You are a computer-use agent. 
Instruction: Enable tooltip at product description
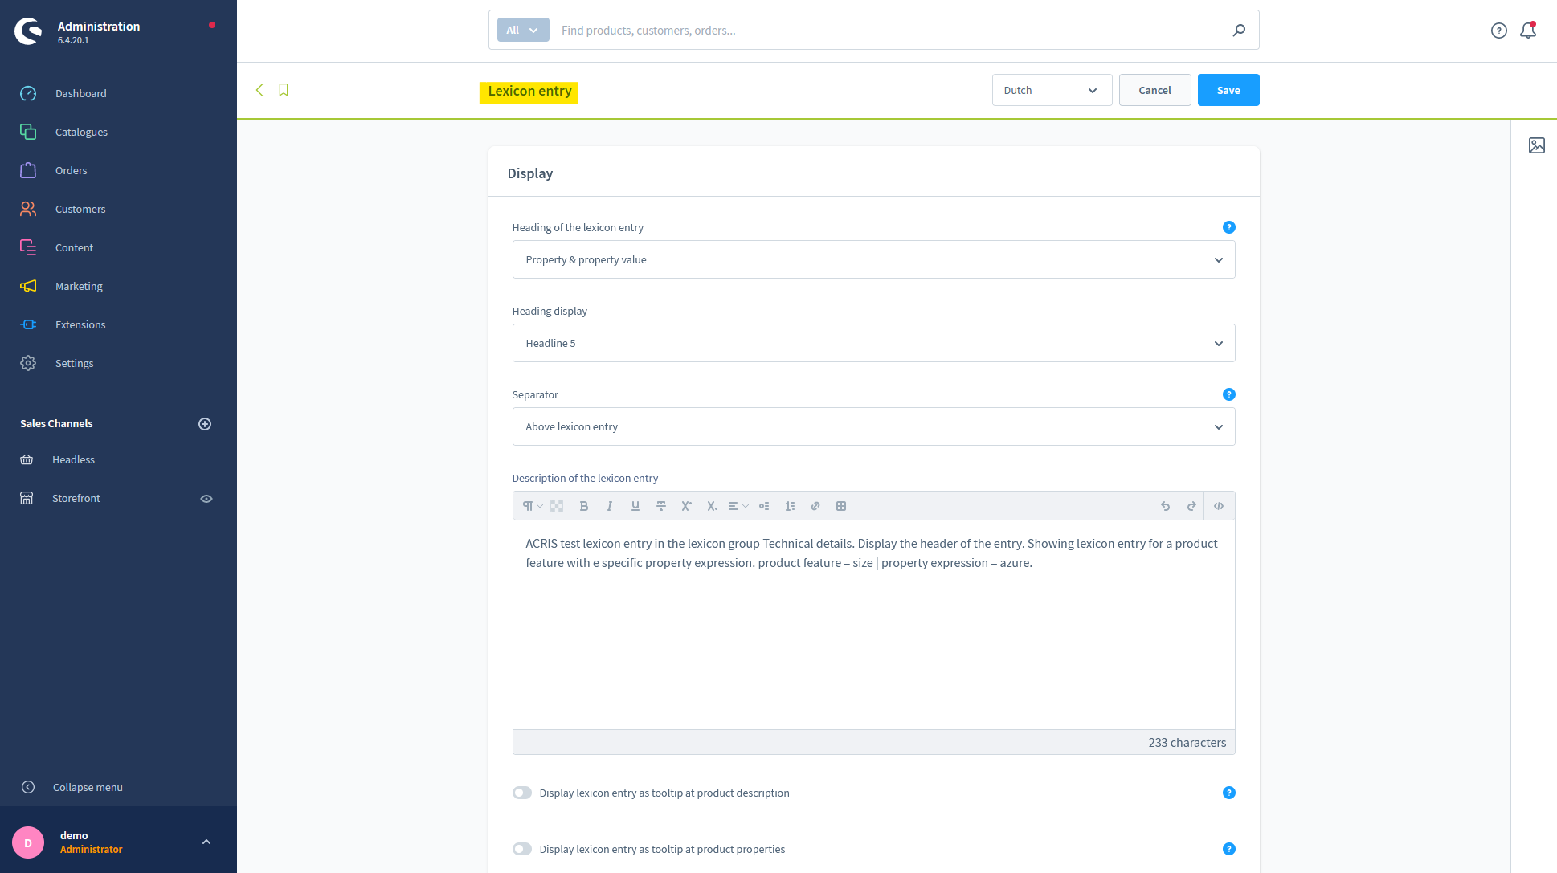(522, 793)
